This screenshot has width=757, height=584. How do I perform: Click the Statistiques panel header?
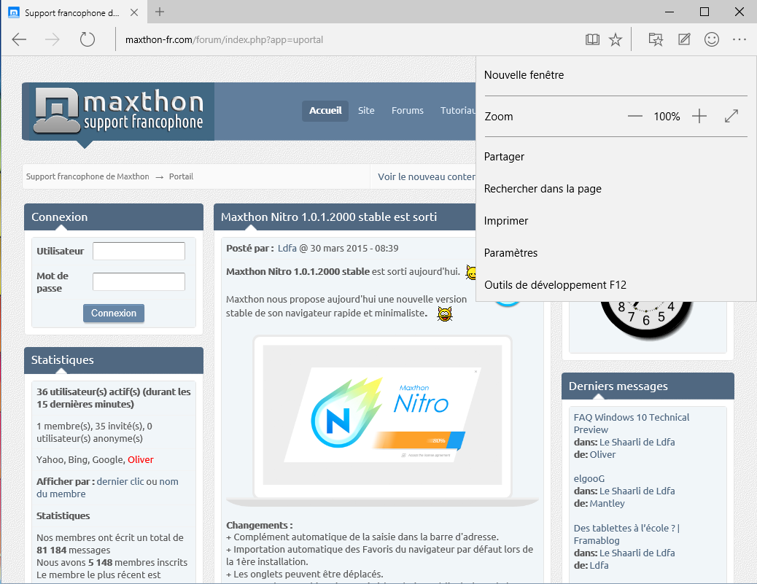114,360
